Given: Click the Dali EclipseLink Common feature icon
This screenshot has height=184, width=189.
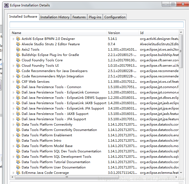Looking at the screenshot, I should [x=18, y=92].
